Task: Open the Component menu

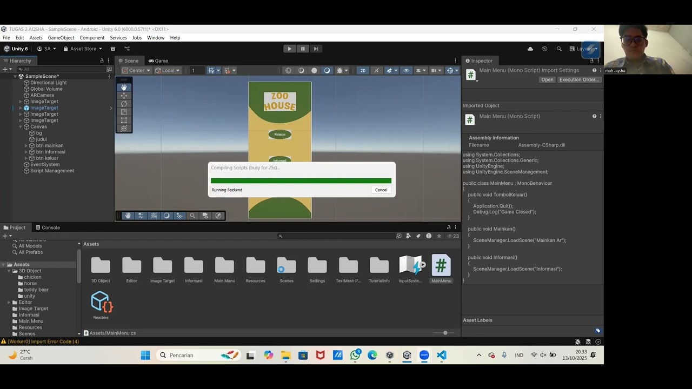Action: tap(92, 38)
